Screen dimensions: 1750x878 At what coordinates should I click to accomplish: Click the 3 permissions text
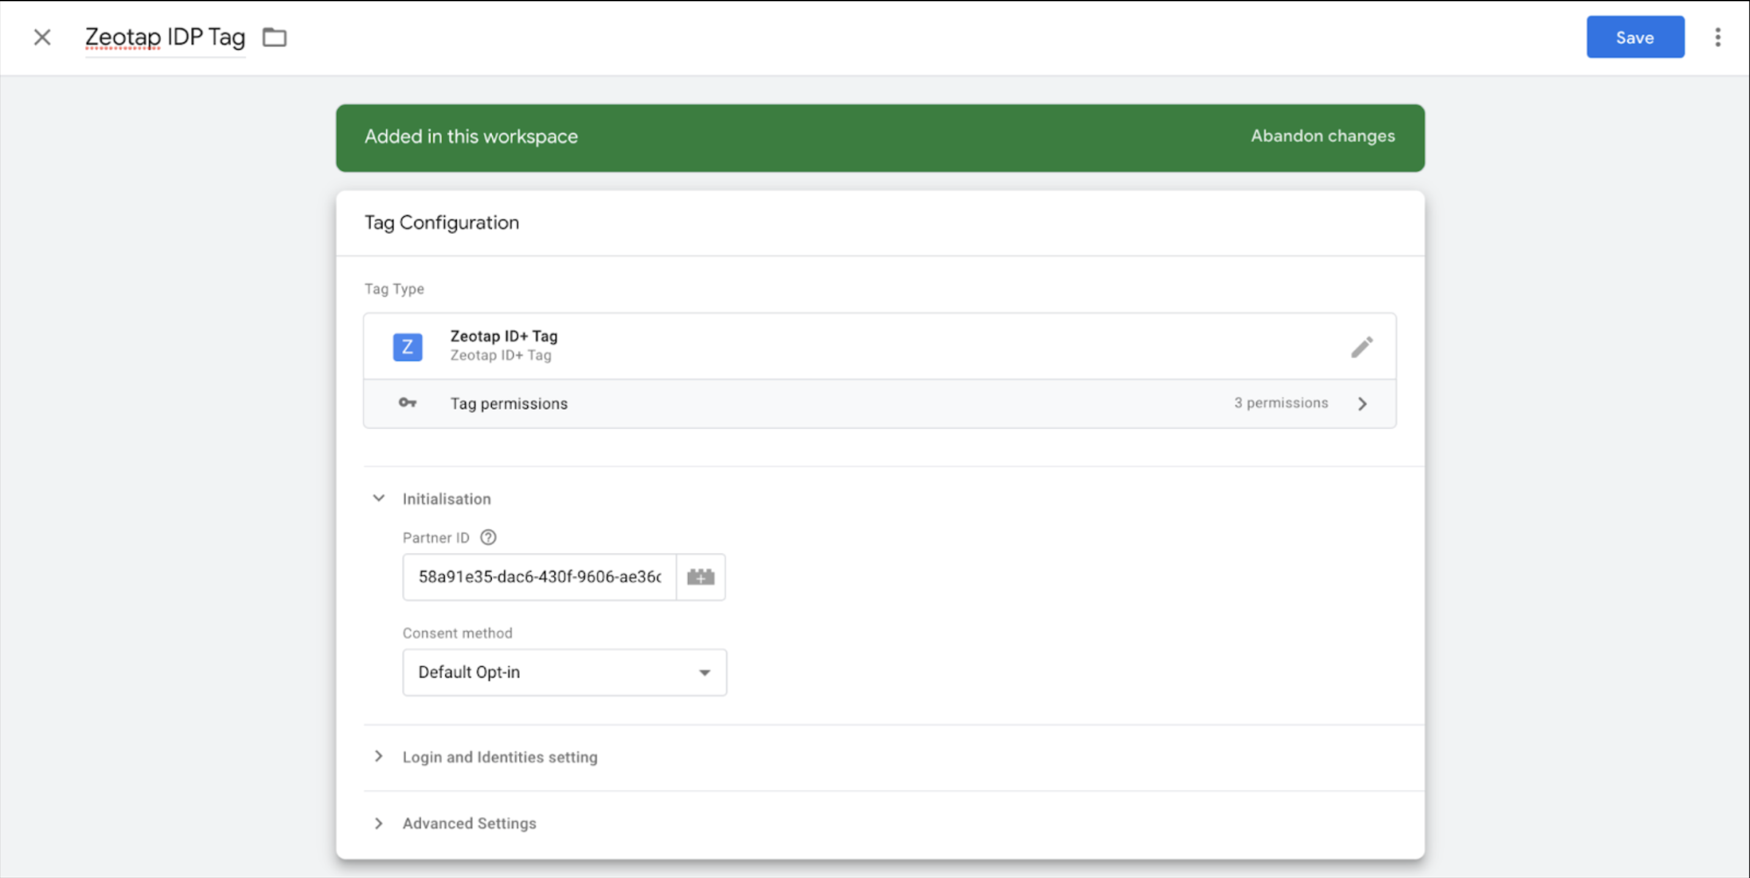(x=1281, y=402)
